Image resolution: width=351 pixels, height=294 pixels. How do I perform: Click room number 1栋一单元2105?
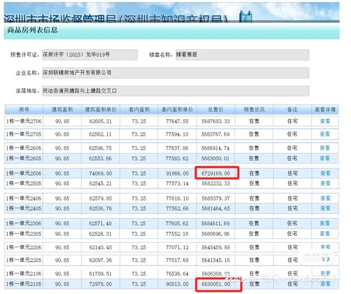[x=24, y=284]
